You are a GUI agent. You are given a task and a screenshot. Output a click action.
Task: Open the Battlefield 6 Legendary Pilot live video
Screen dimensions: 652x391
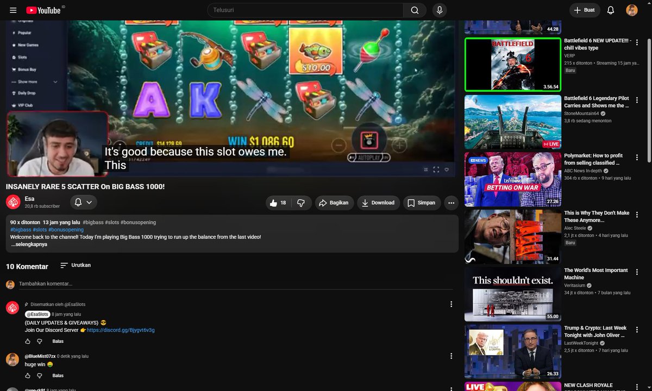pos(513,122)
